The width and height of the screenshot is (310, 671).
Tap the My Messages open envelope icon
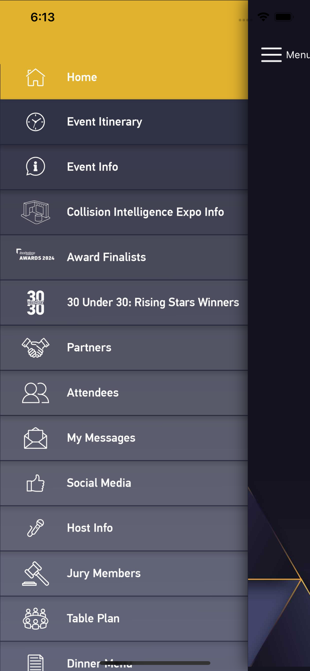coord(35,437)
